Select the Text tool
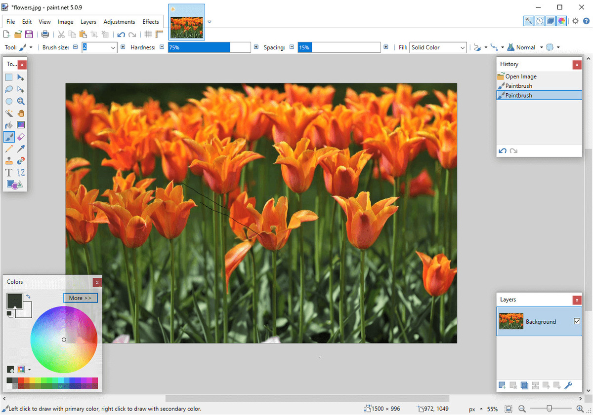Image resolution: width=593 pixels, height=415 pixels. click(x=9, y=172)
